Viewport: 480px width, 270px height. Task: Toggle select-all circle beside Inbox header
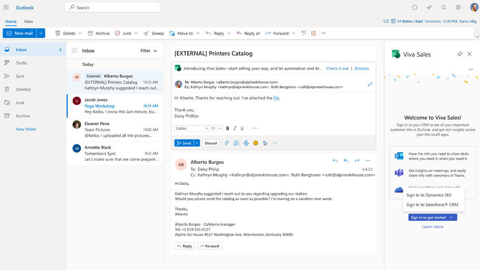74,51
